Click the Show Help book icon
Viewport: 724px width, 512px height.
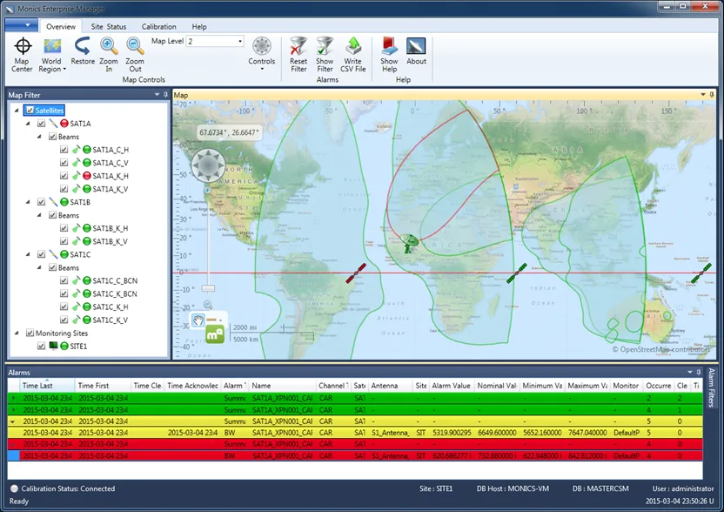(389, 46)
